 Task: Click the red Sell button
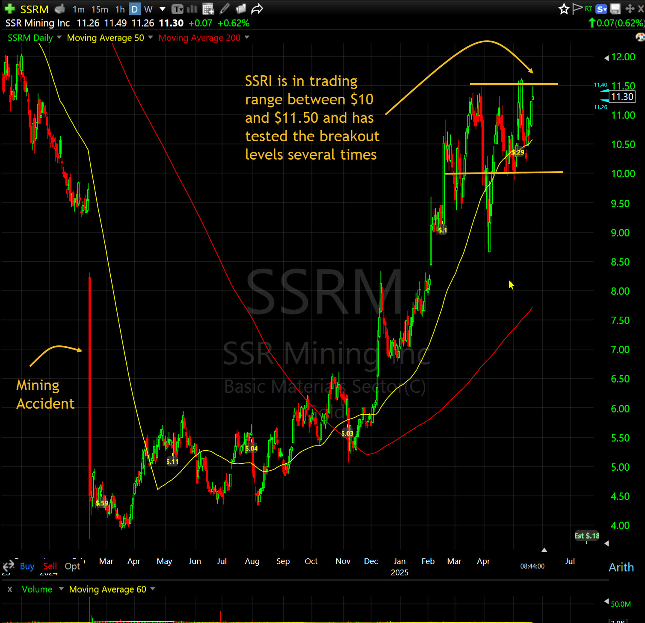[x=50, y=566]
